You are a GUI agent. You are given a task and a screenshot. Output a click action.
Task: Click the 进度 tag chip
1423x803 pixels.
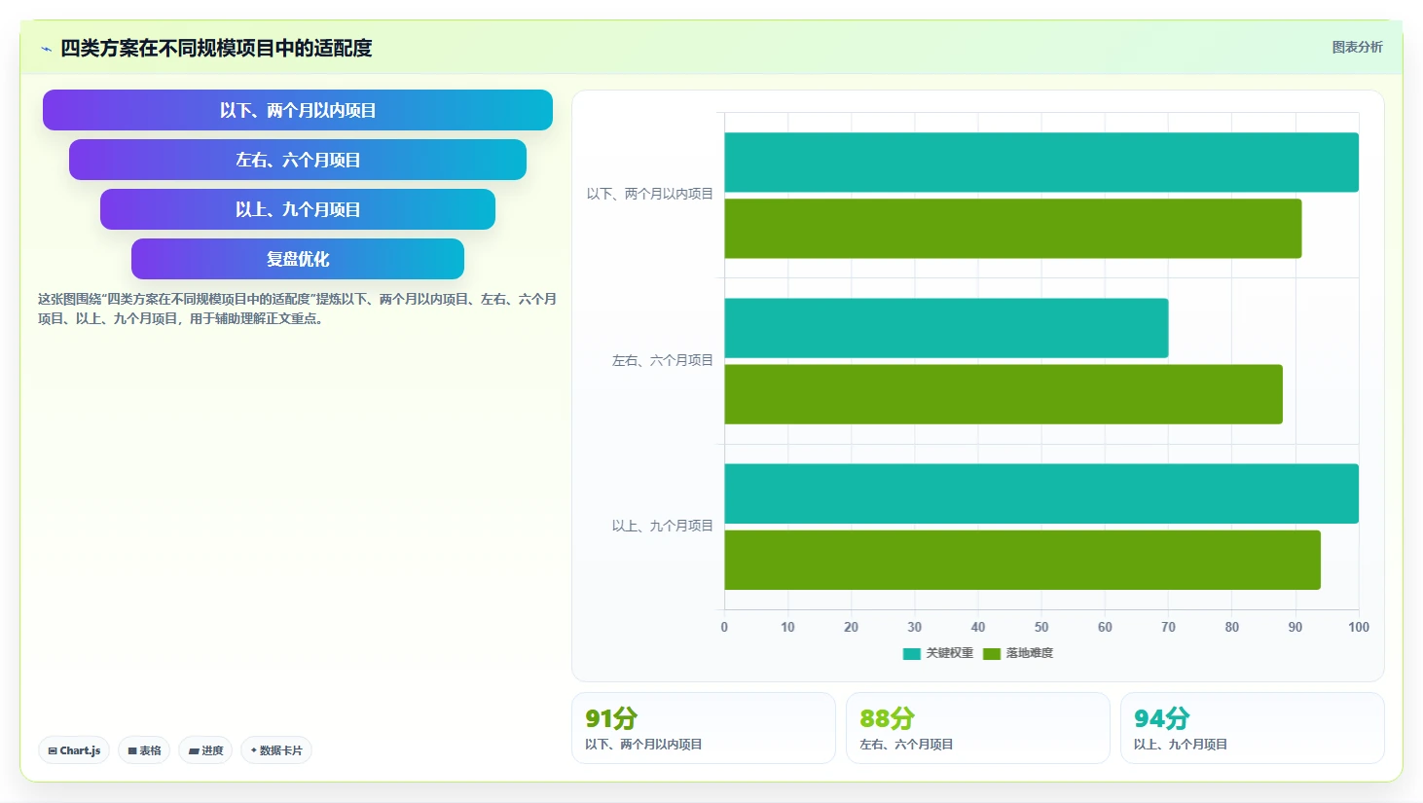[x=205, y=750]
